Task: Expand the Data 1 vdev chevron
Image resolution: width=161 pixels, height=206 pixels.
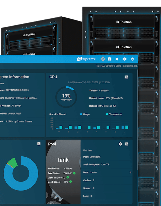Action: tap(130, 172)
